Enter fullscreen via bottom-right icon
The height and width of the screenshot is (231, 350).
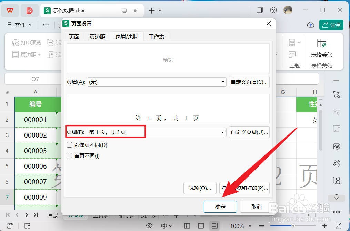click(215, 226)
